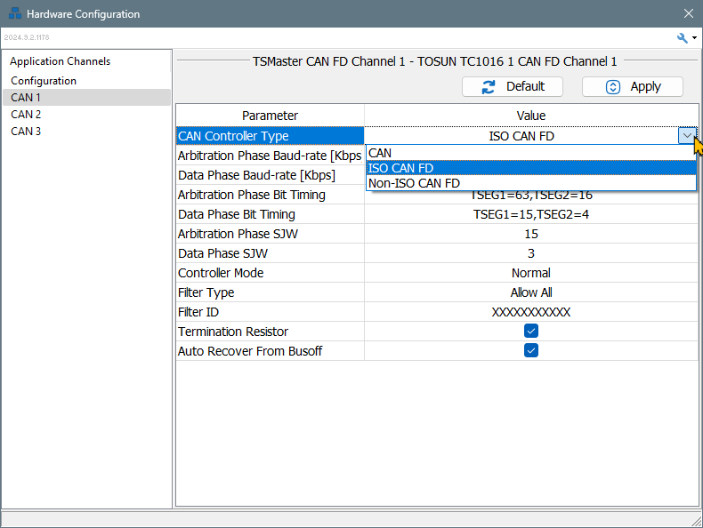Image resolution: width=703 pixels, height=528 pixels.
Task: Click Data Phase SJW value 3
Action: click(x=531, y=253)
